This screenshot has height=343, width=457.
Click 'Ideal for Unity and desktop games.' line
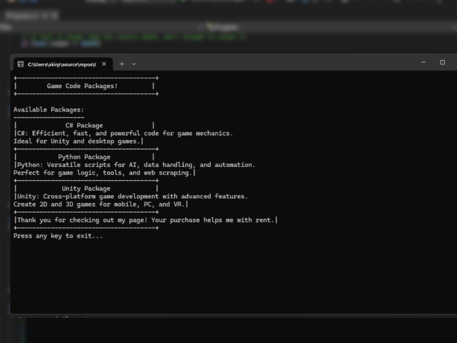coord(79,141)
